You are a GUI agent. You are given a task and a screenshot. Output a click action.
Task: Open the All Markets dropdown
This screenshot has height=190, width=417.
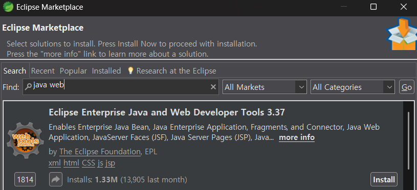point(265,87)
